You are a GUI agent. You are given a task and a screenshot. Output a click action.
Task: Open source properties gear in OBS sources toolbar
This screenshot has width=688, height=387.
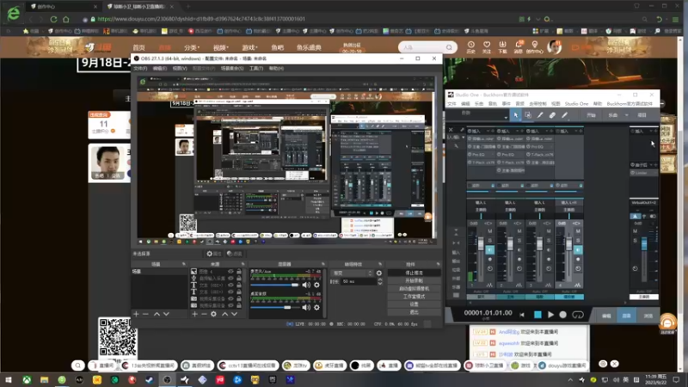pyautogui.click(x=214, y=314)
